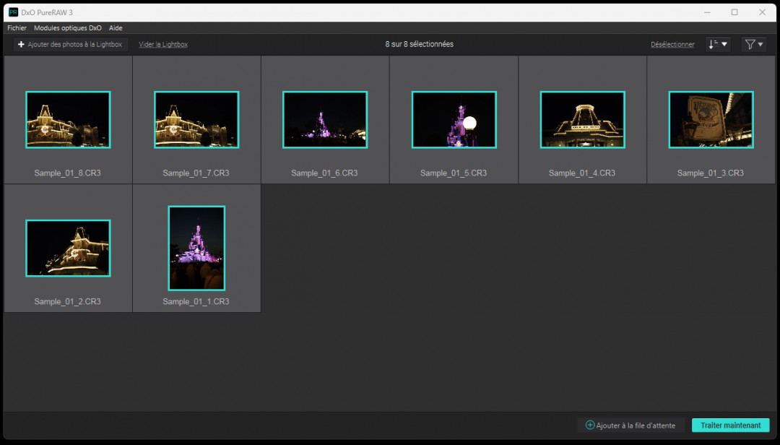This screenshot has height=445, width=780.
Task: Select the Sample_01_3.CR3 thumbnail
Action: 711,119
